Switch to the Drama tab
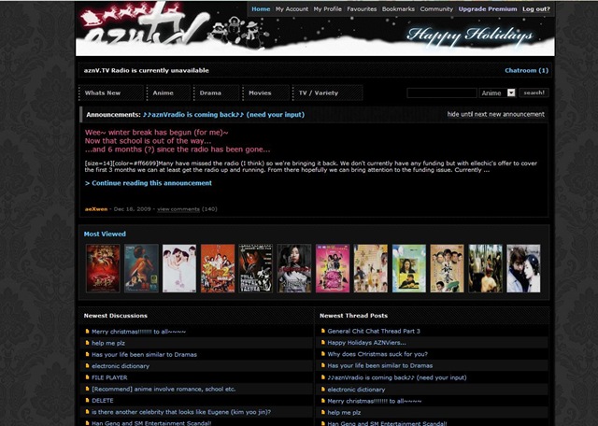This screenshot has width=598, height=426. coord(216,93)
